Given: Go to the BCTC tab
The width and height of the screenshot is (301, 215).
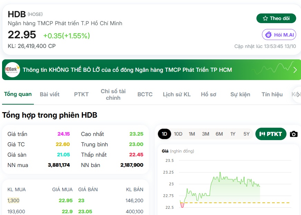Looking at the screenshot, I should [145, 95].
